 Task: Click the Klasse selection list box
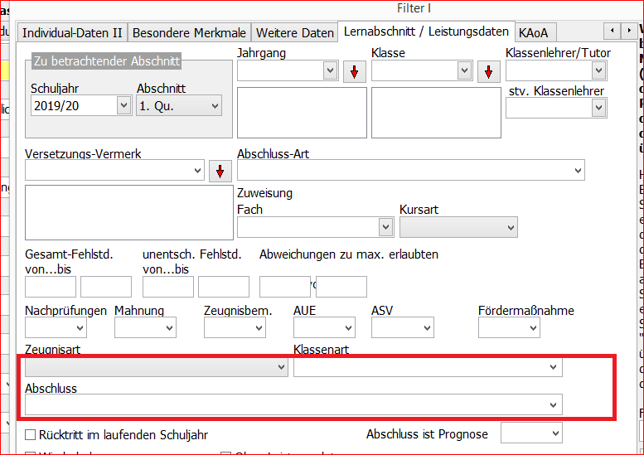click(x=436, y=113)
